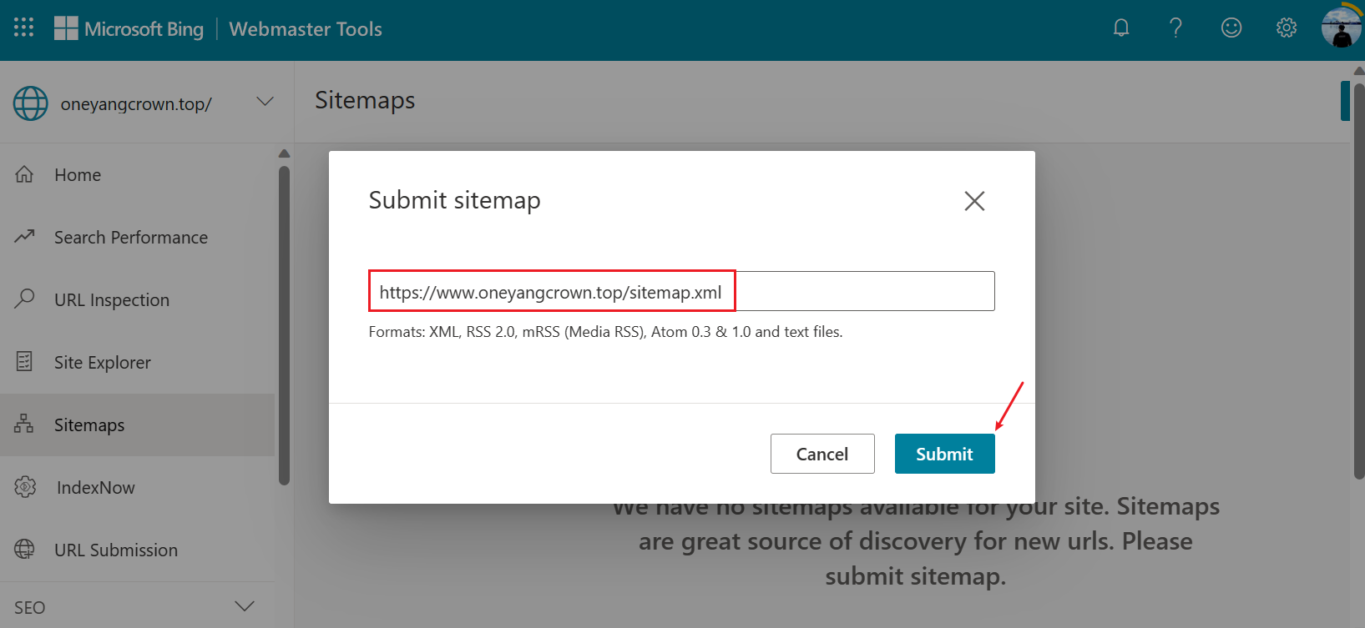
Task: Close the Submit sitemap dialog
Action: [x=973, y=201]
